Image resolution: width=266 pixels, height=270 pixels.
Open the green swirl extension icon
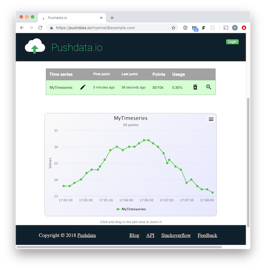coord(203,27)
